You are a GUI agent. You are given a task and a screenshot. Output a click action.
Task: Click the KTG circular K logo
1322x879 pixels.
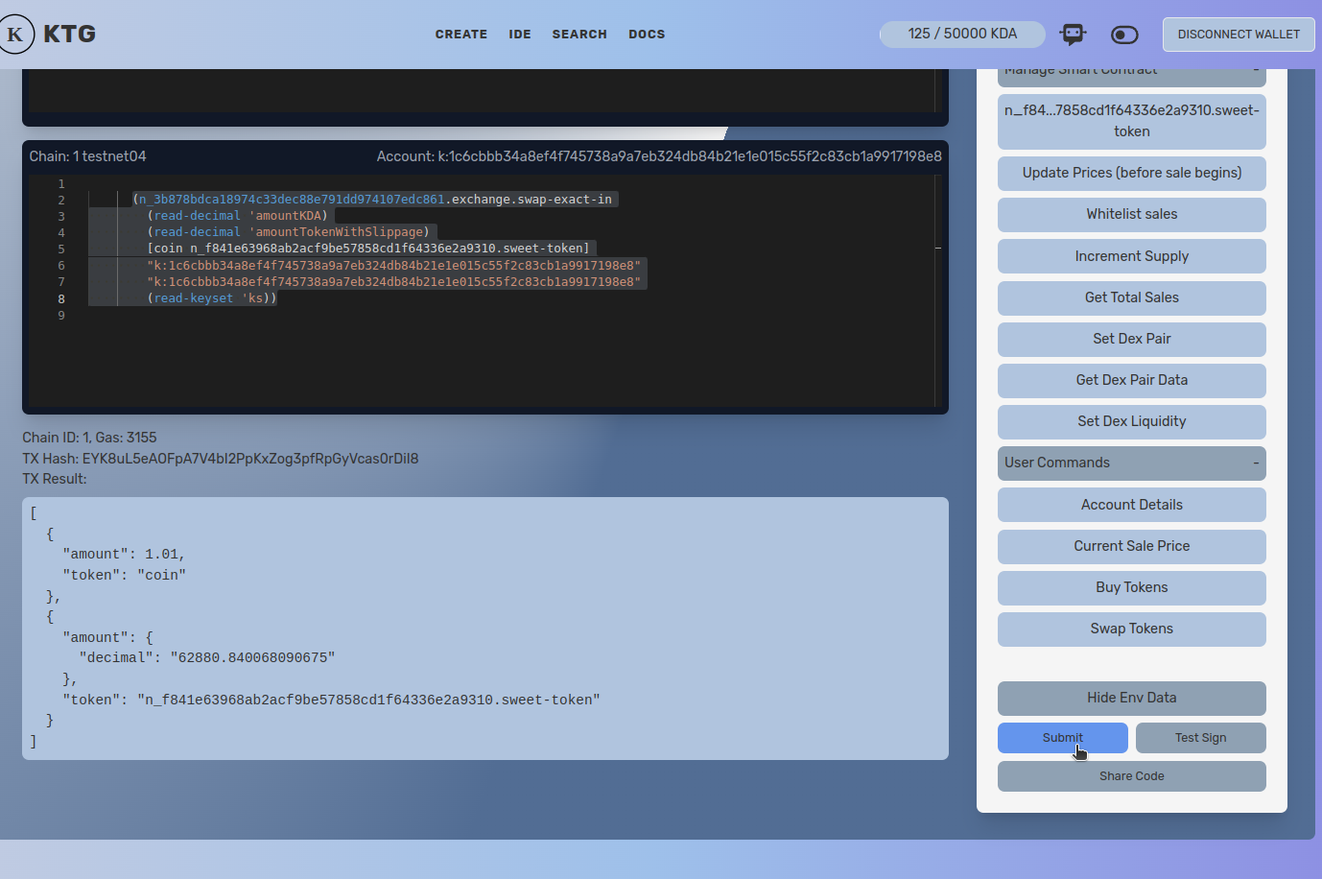pyautogui.click(x=16, y=35)
